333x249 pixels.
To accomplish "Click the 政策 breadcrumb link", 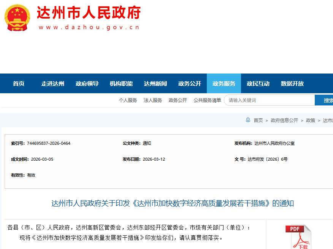I will click(x=311, y=121).
